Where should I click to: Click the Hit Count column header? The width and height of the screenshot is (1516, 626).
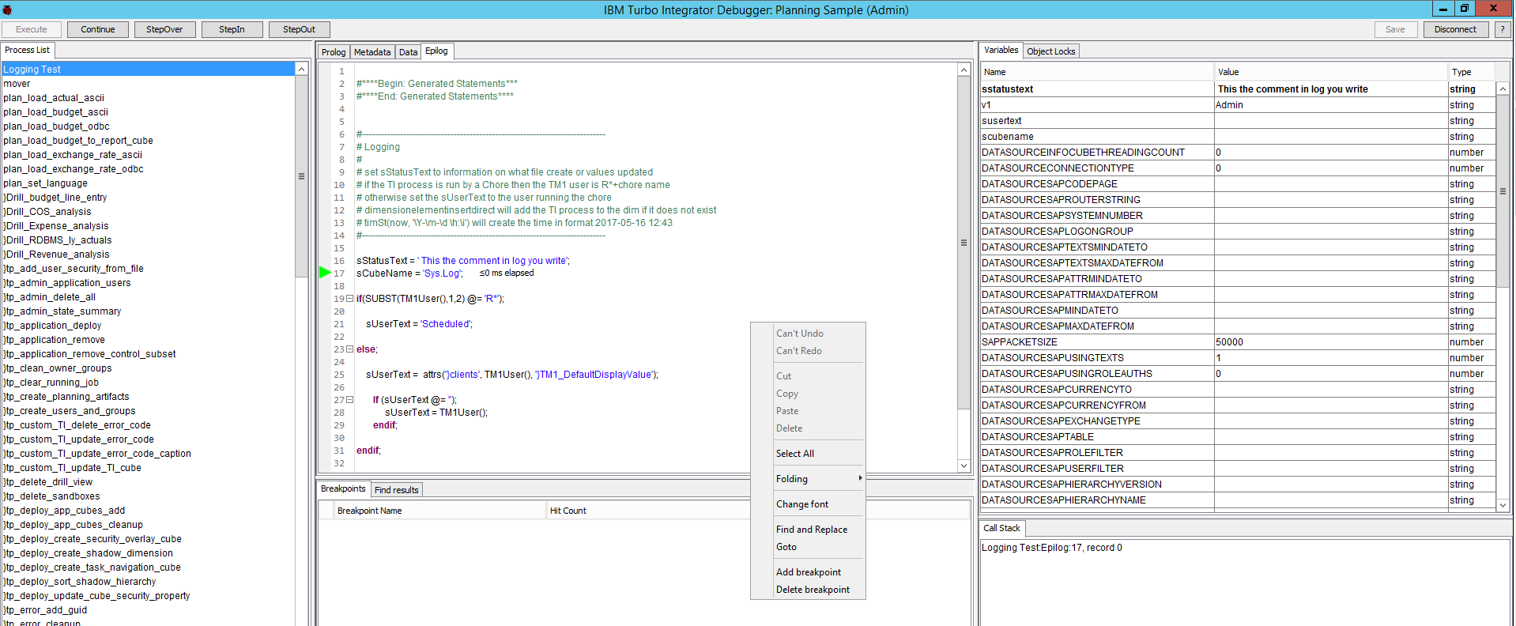click(648, 511)
